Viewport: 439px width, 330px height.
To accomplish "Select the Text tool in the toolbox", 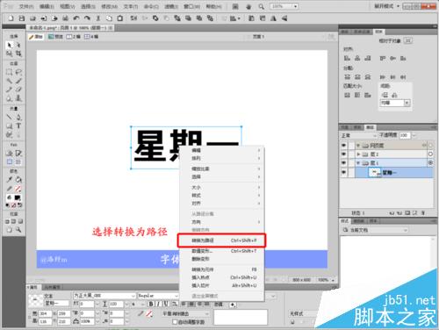I will pyautogui.click(x=18, y=126).
